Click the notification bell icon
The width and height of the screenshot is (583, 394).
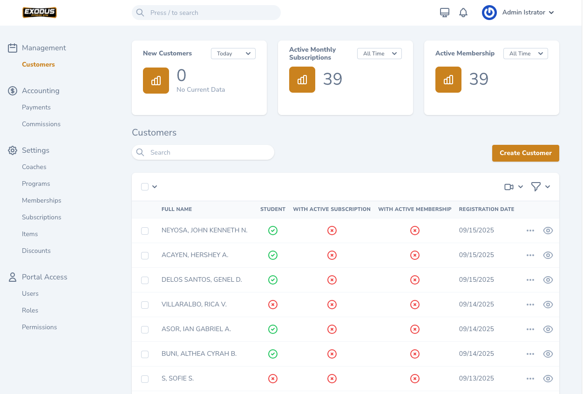[x=463, y=13]
